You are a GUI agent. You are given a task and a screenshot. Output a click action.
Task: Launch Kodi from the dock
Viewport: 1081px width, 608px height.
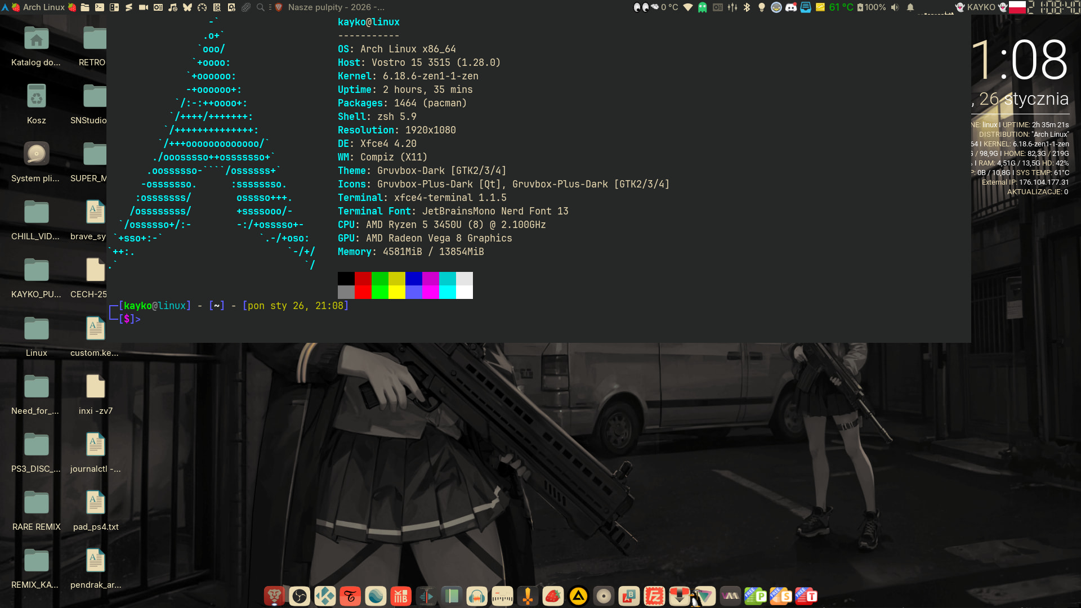[x=325, y=596]
